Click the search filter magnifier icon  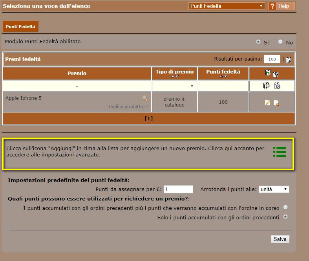(267, 86)
